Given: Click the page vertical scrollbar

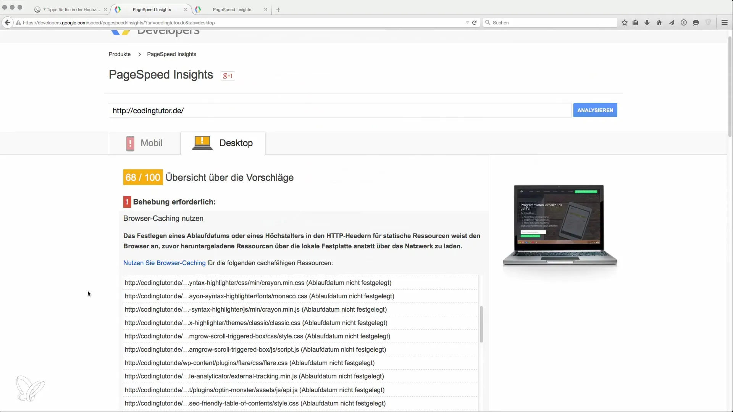Looking at the screenshot, I should (x=730, y=86).
